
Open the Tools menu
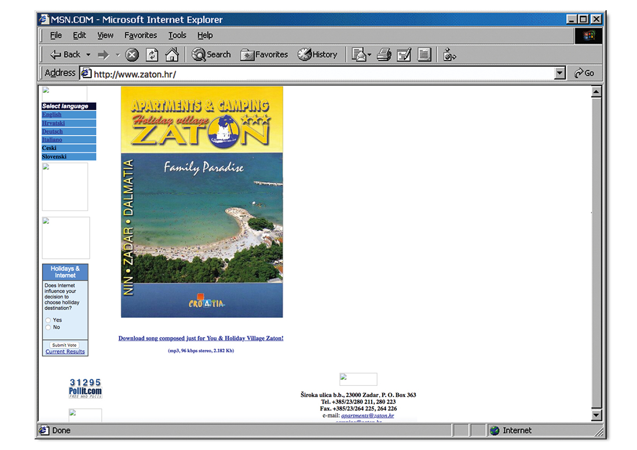177,35
